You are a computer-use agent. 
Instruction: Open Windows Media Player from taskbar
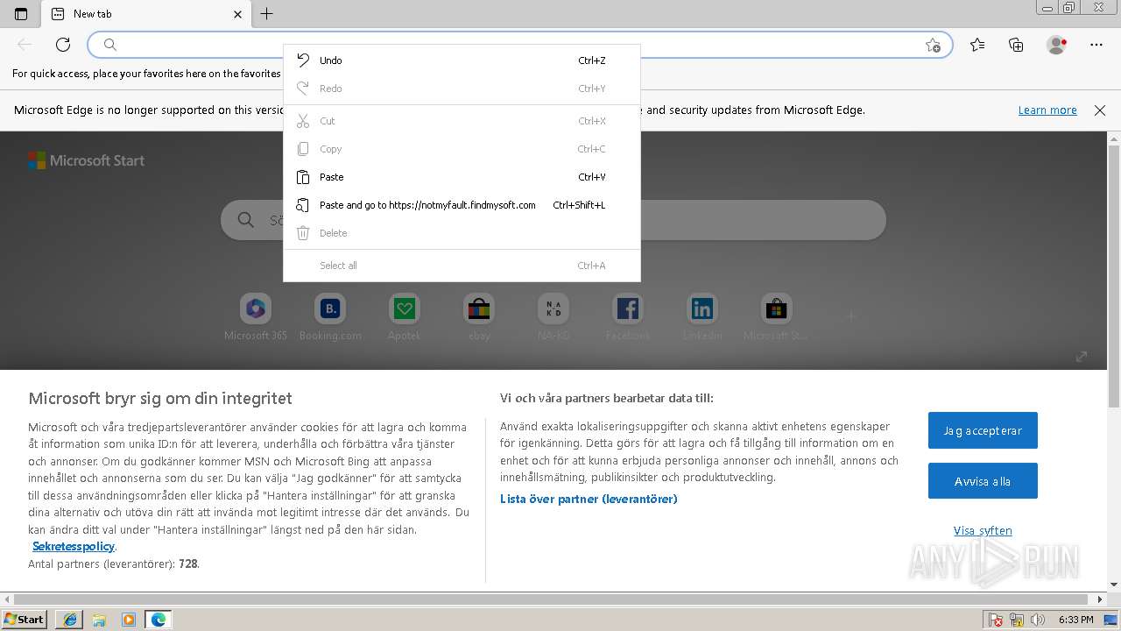point(129,619)
